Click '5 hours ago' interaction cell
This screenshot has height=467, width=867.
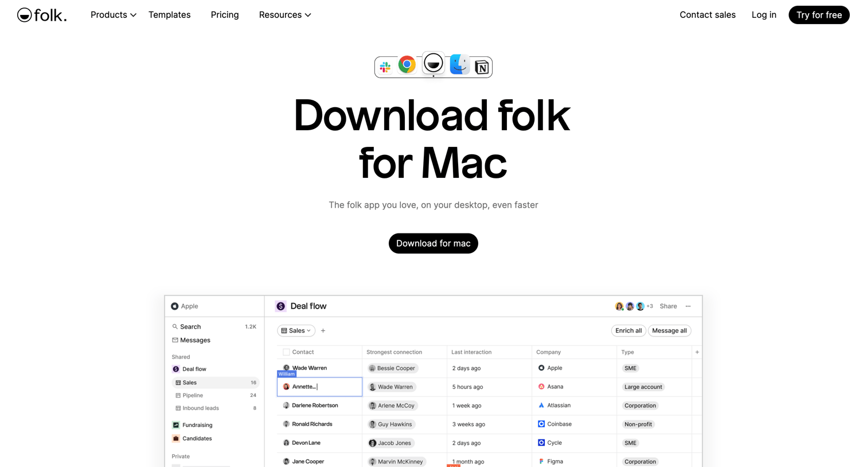(467, 387)
